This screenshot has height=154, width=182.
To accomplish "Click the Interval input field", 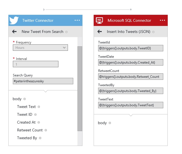I will [x=36, y=64].
